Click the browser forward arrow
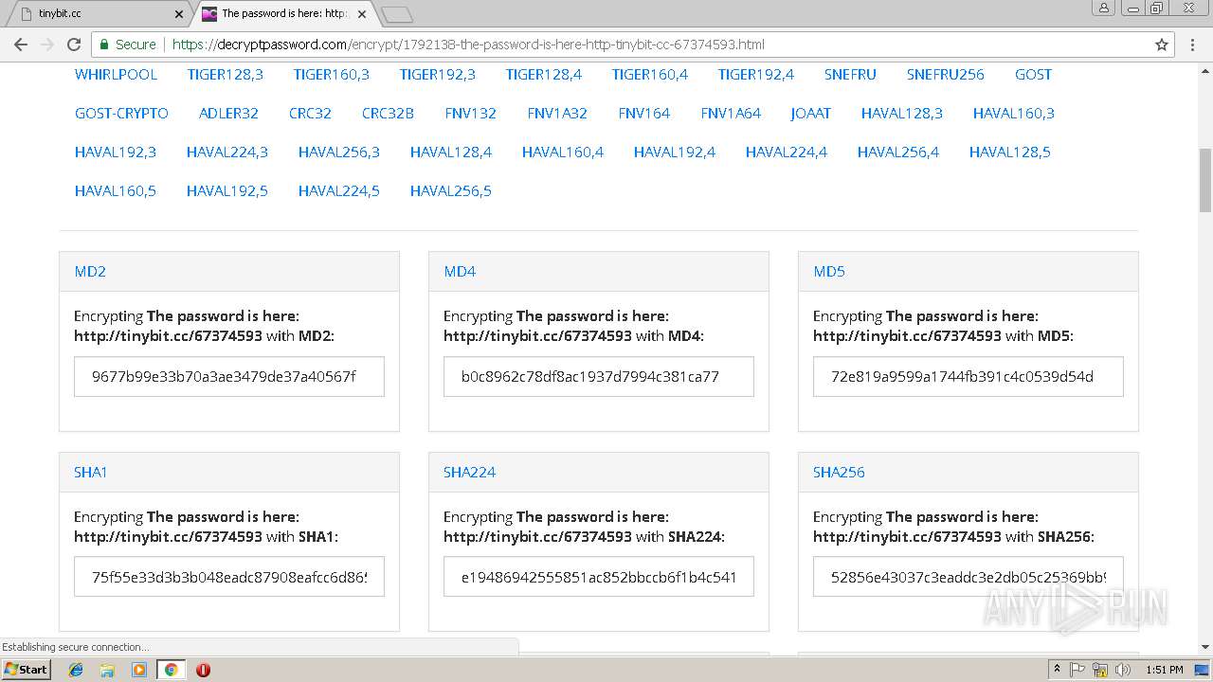The image size is (1213, 682). (47, 45)
